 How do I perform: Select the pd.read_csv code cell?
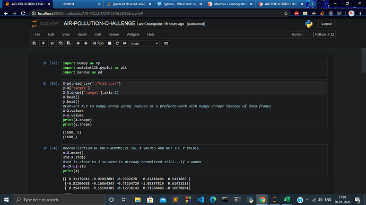click(195, 104)
